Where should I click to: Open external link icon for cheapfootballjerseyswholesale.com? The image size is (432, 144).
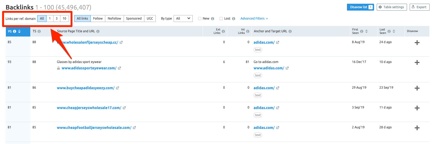(134, 128)
